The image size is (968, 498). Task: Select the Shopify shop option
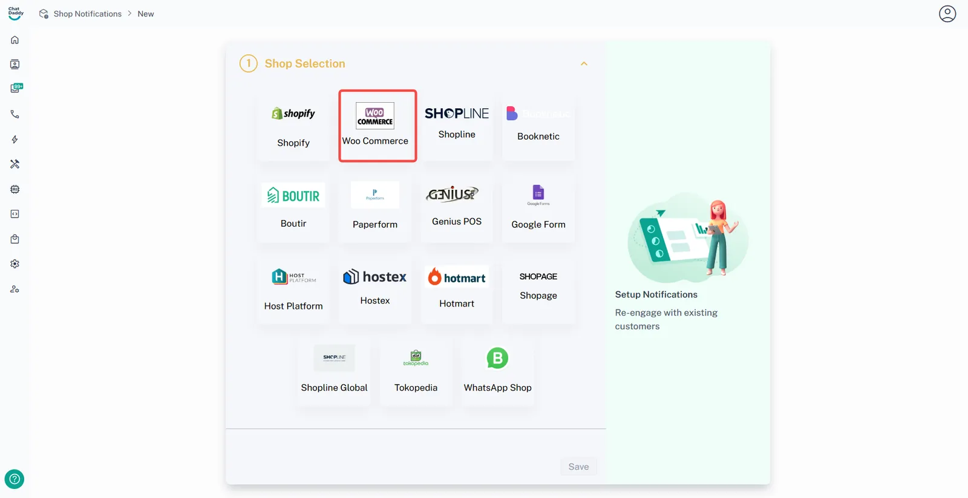293,126
